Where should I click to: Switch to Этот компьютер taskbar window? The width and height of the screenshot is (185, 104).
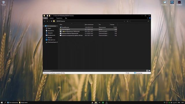[12, 103]
